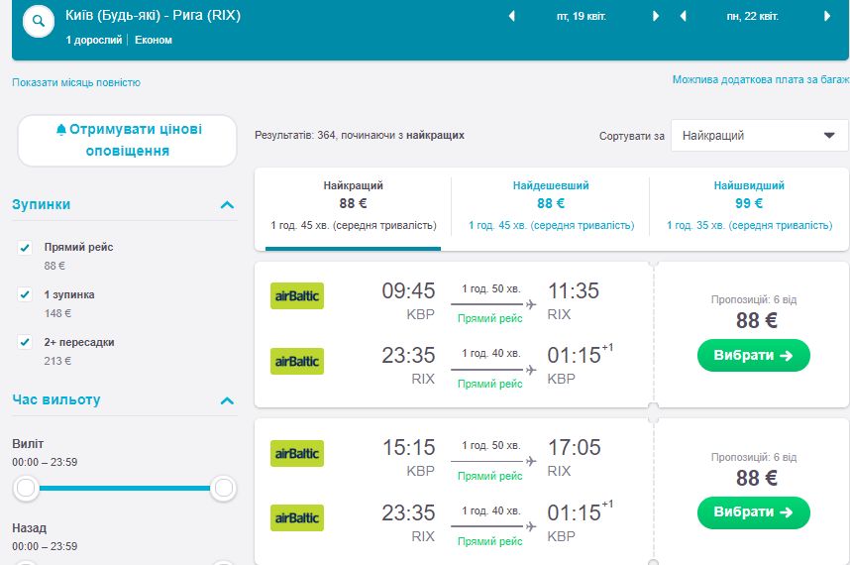Screen dimensions: 850x565
Task: Collapse the Час вильоту filter section
Action: click(227, 400)
